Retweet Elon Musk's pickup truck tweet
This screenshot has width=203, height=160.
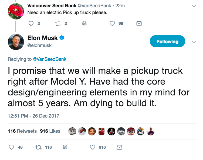[38, 147]
